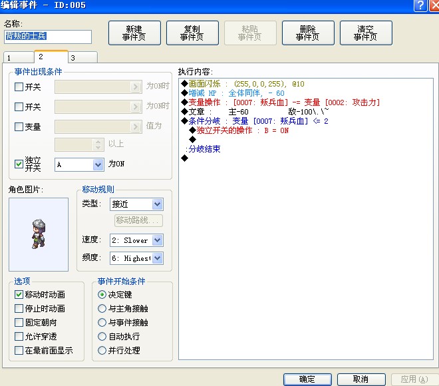This screenshot has height=386, width=439.
Task: Click the help question mark icon
Action: [x=420, y=5]
